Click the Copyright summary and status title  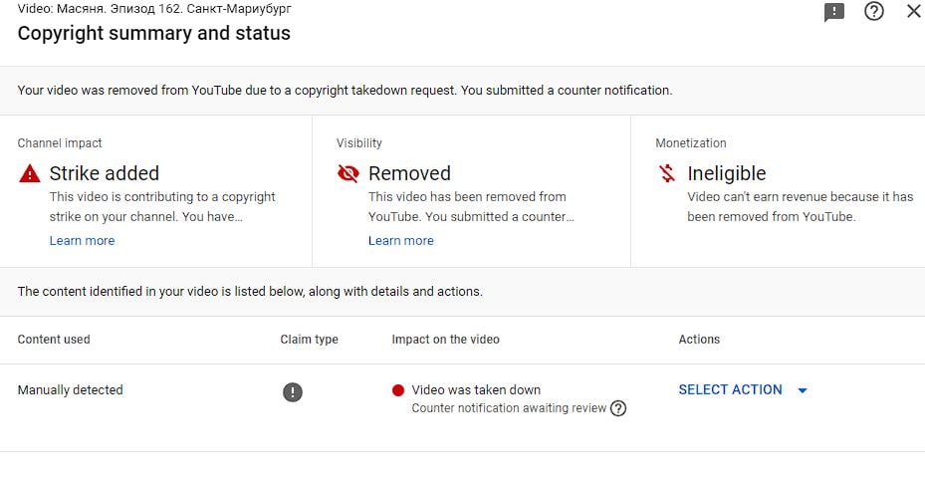(x=154, y=33)
